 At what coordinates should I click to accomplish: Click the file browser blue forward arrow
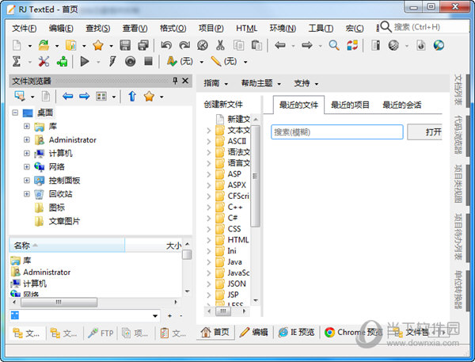[84, 97]
